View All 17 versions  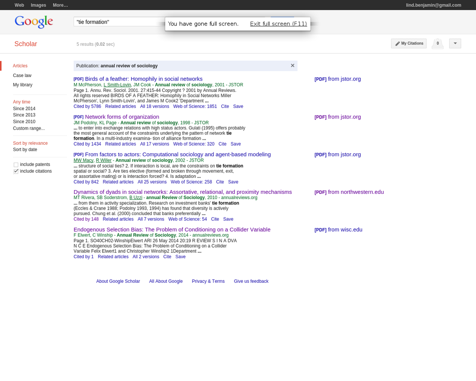154,144
